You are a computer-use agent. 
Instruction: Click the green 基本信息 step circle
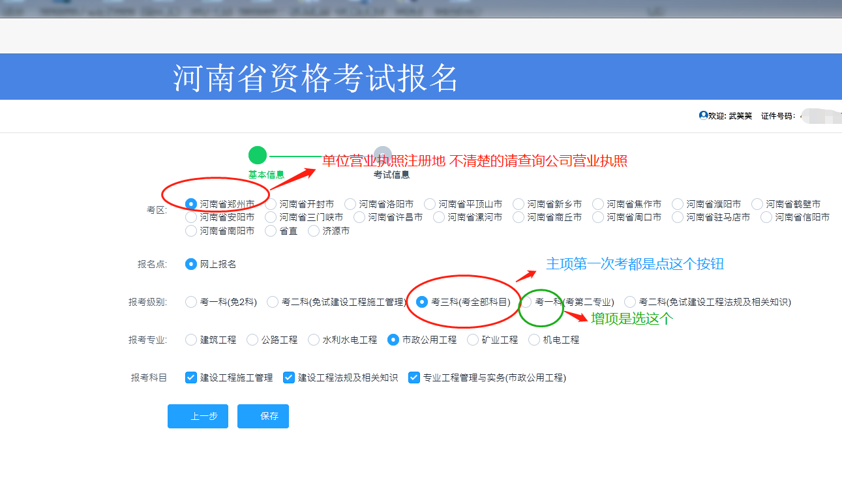click(258, 155)
